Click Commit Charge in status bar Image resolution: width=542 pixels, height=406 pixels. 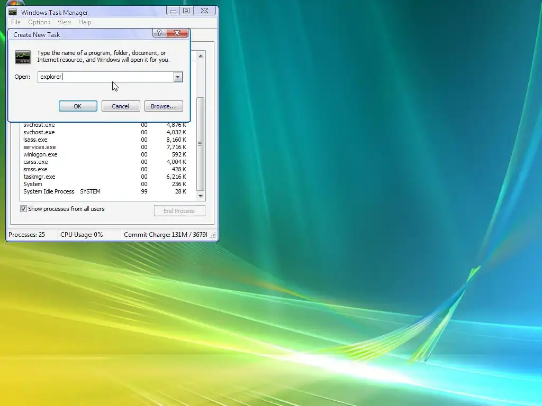(x=166, y=235)
